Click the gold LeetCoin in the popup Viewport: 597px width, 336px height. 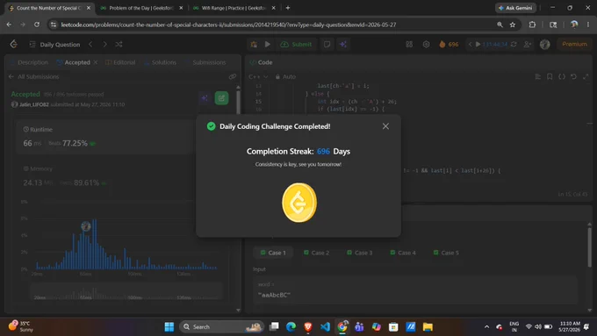[298, 203]
